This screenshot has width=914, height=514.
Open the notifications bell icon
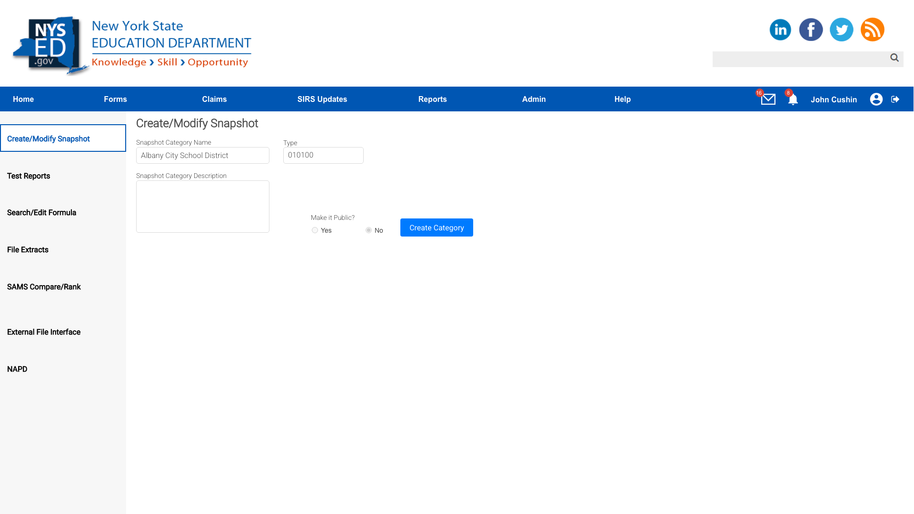tap(793, 99)
